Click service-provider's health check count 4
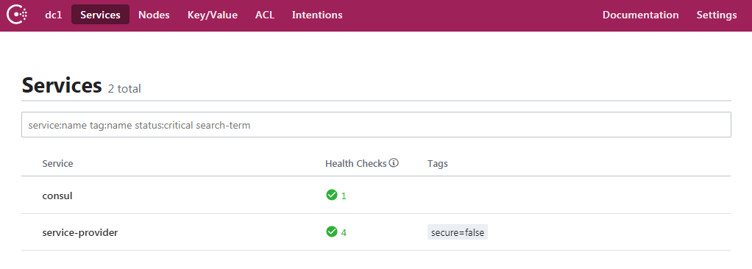752x269 pixels. 344,233
